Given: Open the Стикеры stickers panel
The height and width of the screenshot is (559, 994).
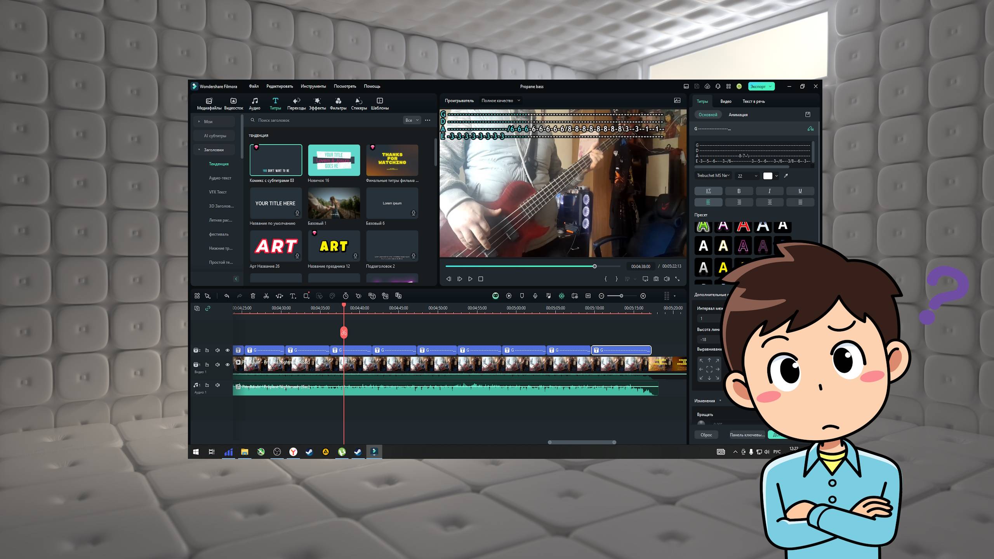Looking at the screenshot, I should 359,103.
